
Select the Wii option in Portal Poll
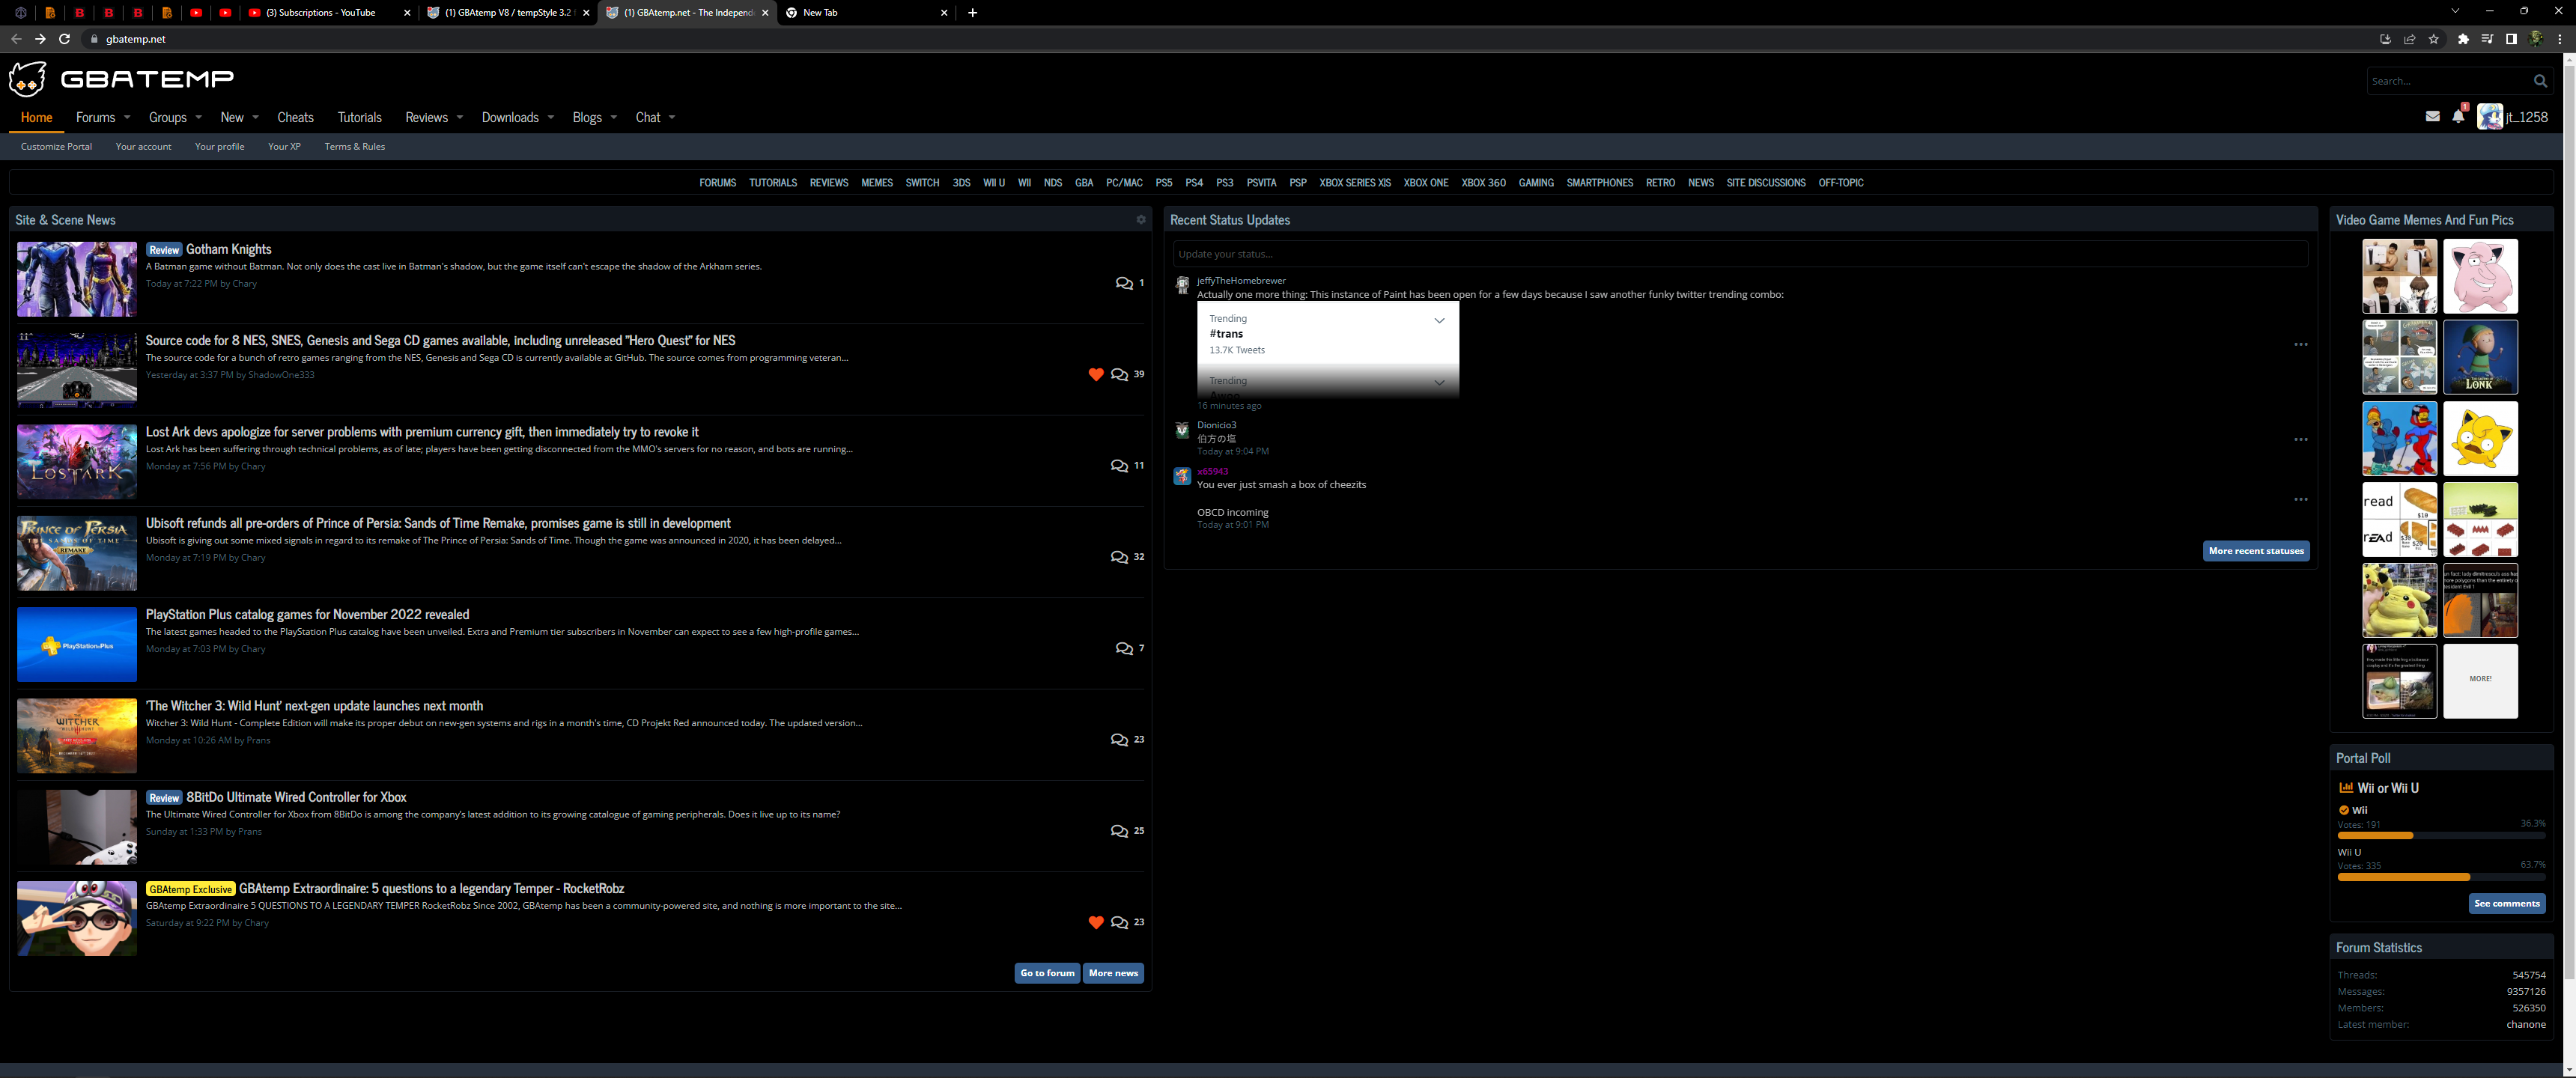[2352, 810]
